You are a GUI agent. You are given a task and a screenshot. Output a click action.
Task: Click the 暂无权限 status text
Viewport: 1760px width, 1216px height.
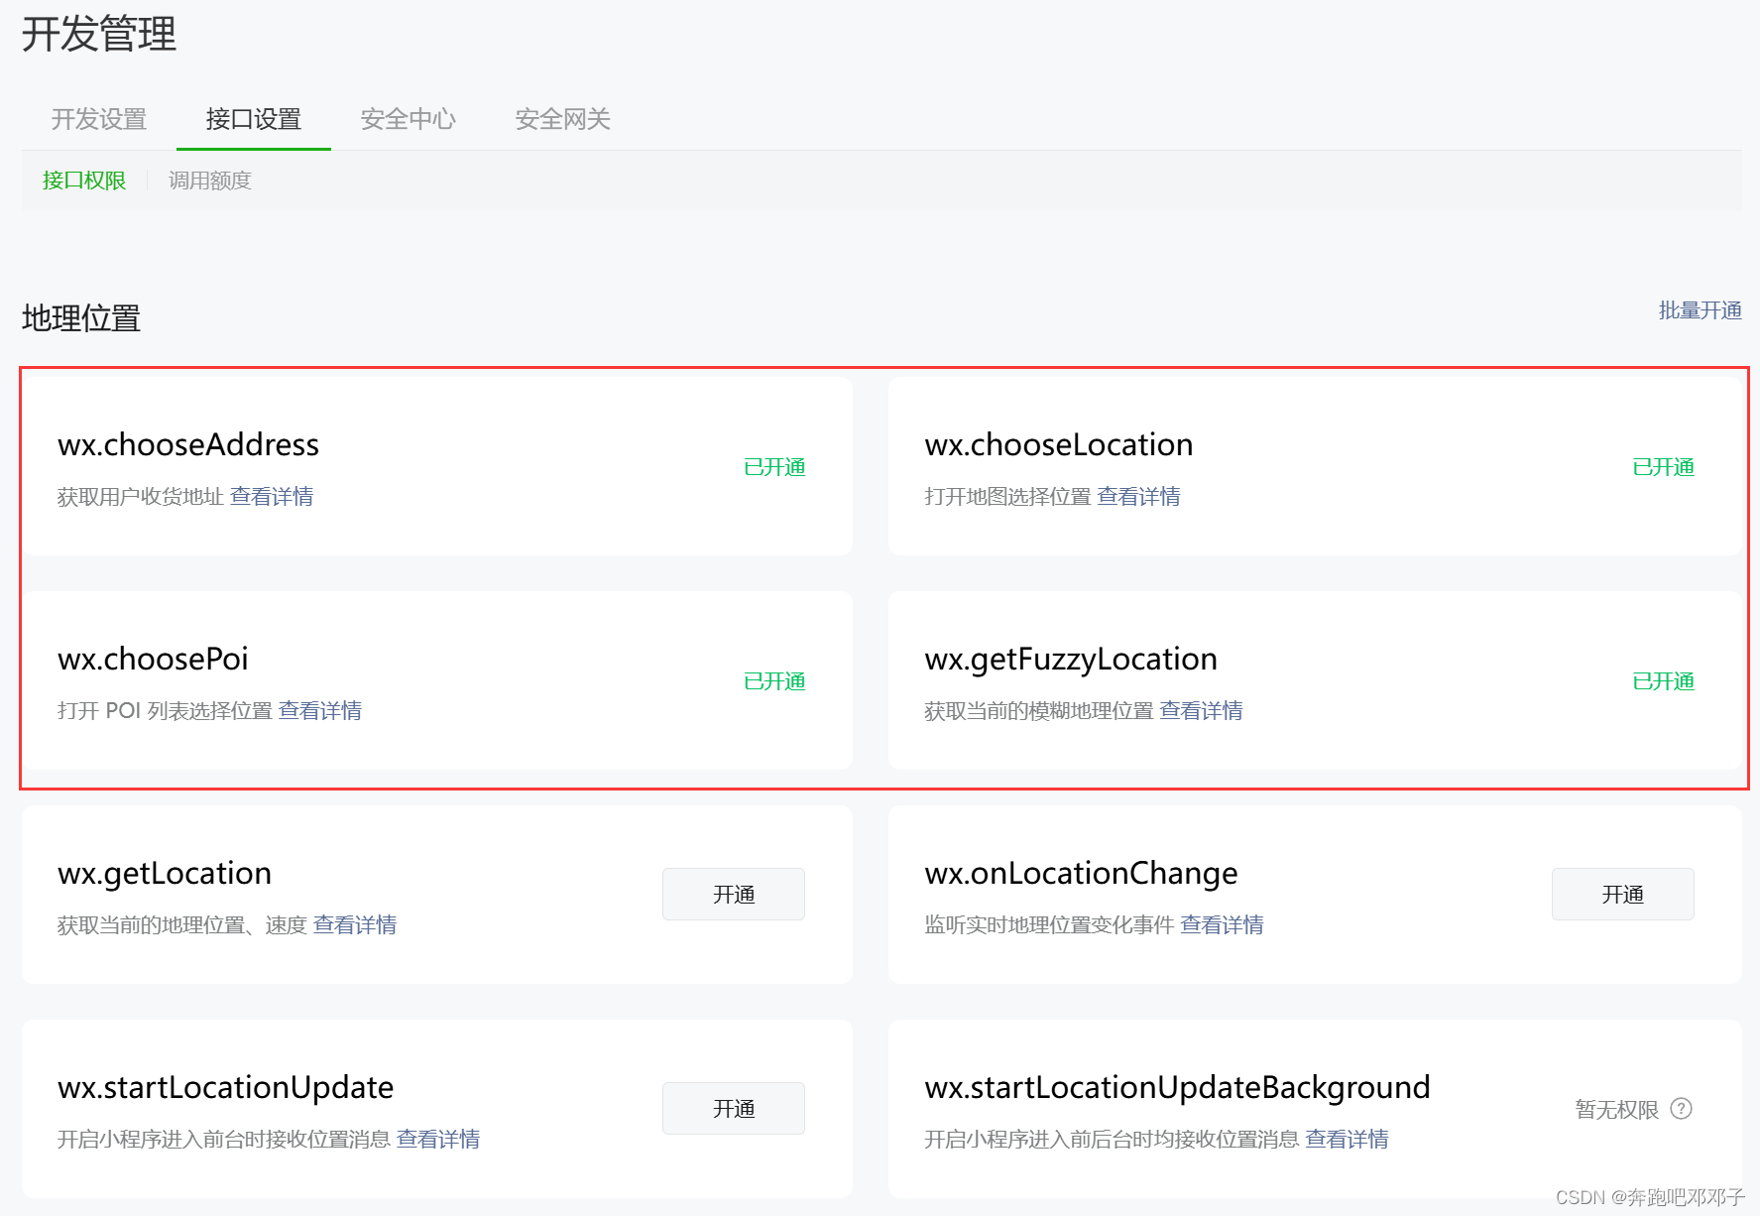1617,1109
